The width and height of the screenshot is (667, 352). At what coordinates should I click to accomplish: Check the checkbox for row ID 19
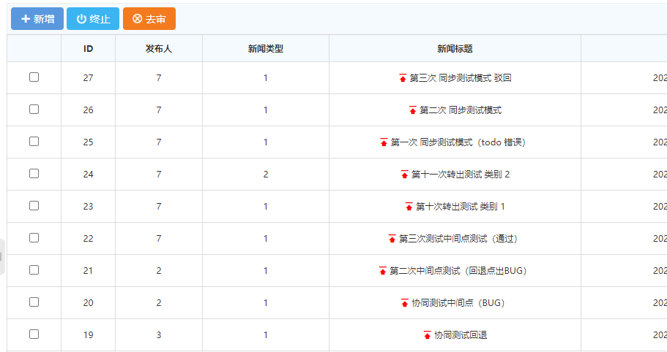pos(34,334)
